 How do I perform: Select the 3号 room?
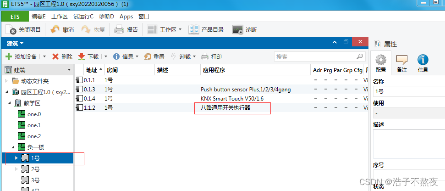[x=30, y=180]
